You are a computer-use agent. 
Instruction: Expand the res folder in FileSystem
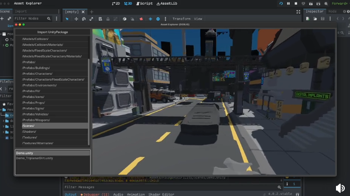pyautogui.click(x=1, y=109)
